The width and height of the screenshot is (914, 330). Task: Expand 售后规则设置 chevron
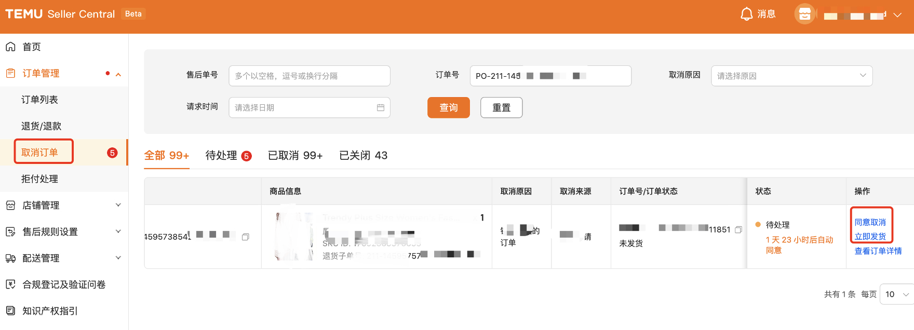(118, 231)
